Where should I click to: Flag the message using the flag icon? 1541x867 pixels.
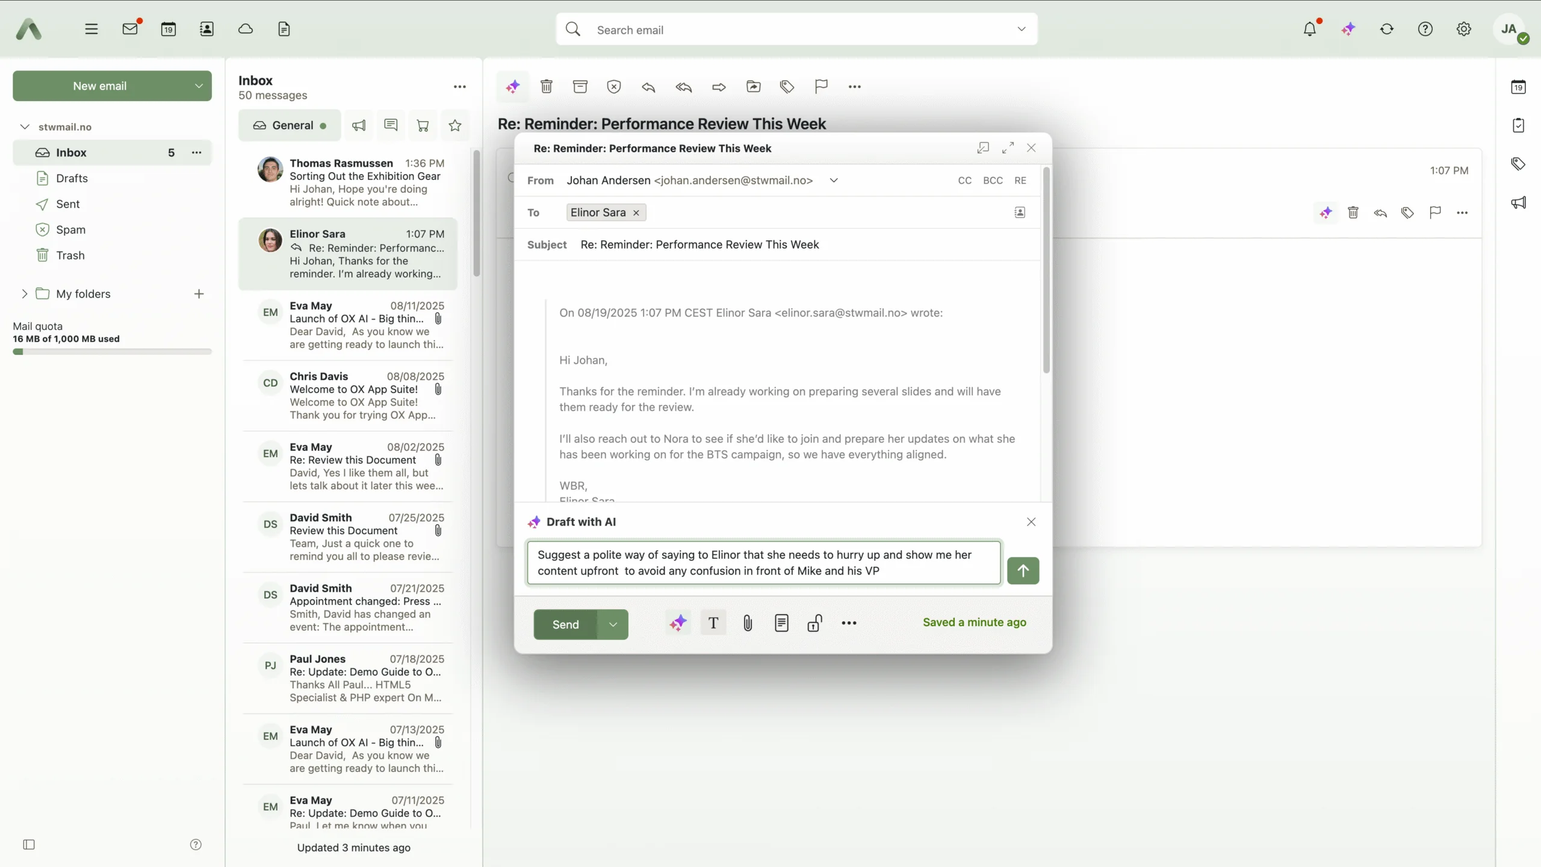point(821,87)
